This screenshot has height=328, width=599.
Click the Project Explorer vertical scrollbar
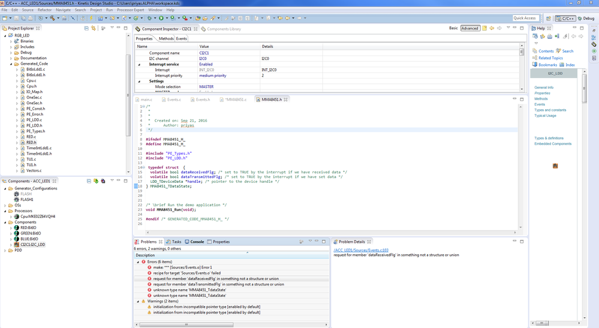pos(128,95)
